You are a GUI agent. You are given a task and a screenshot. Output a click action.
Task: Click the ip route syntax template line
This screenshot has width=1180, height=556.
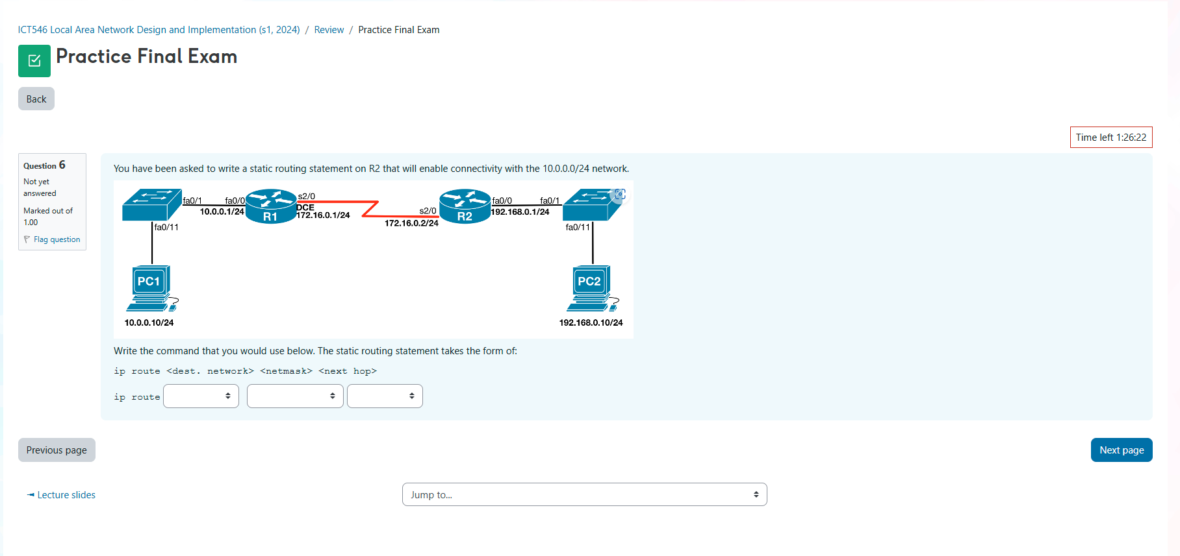coord(245,371)
